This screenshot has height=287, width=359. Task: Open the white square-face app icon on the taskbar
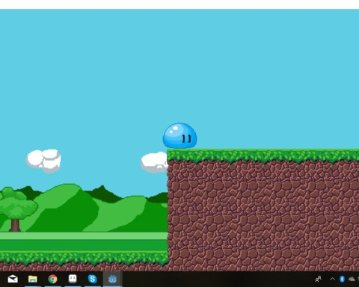tap(73, 279)
